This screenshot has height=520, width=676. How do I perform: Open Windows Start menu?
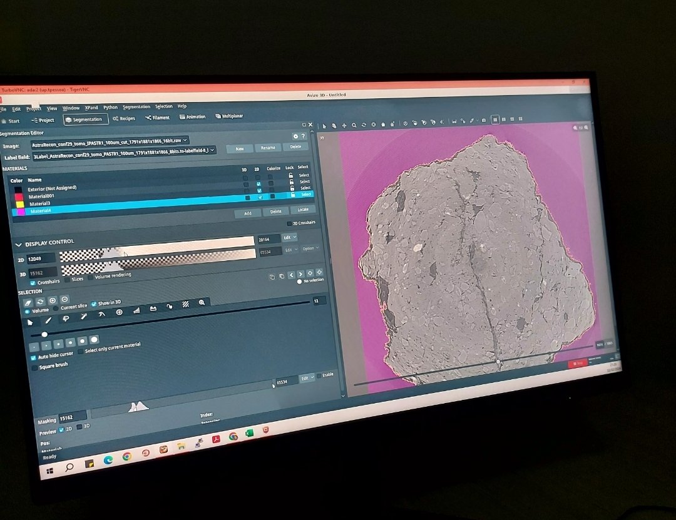coord(50,471)
